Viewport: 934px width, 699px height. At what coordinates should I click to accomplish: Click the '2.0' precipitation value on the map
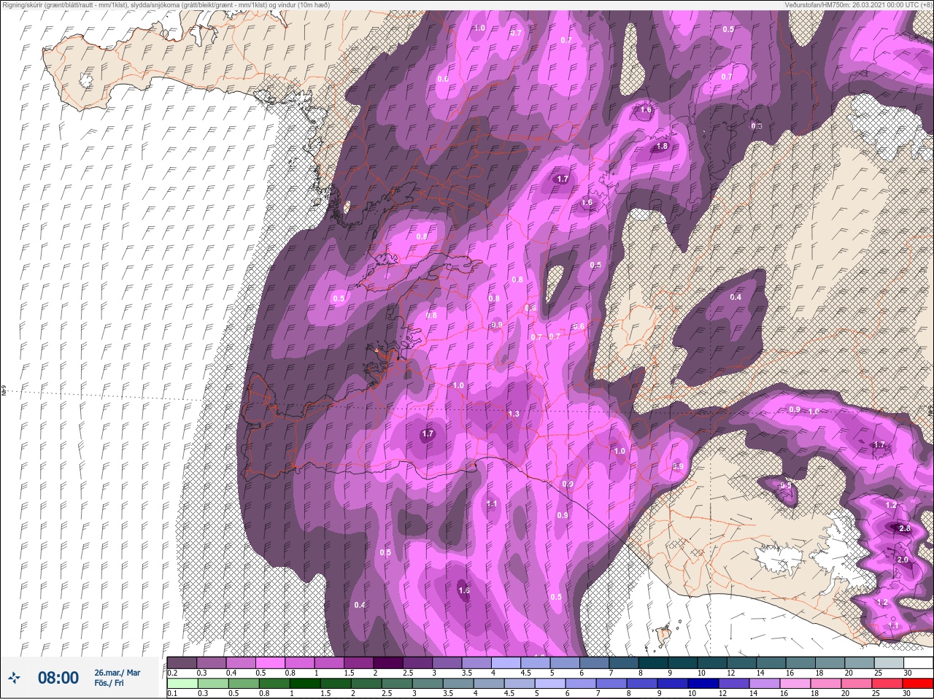tap(902, 560)
